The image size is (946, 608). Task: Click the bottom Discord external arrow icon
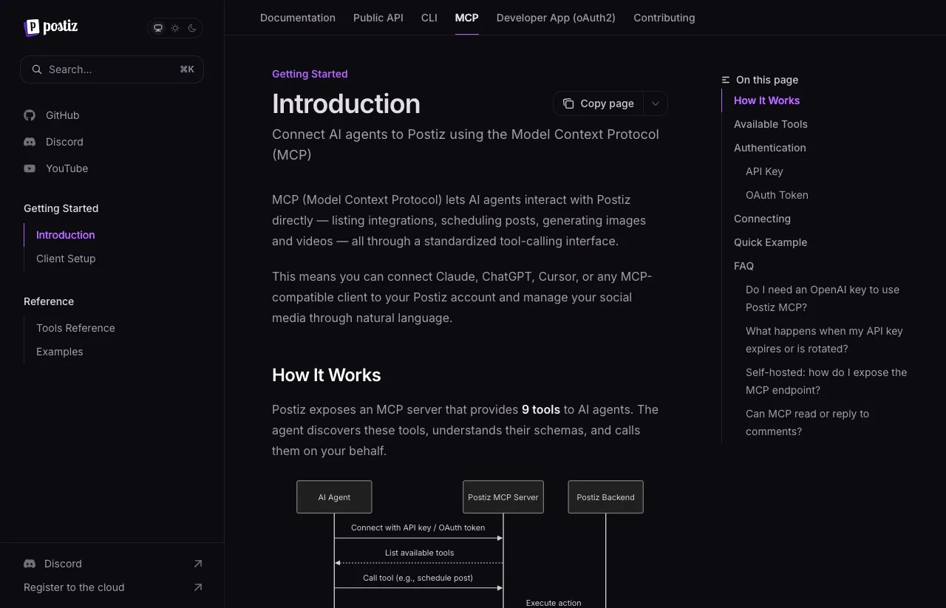coord(197,564)
